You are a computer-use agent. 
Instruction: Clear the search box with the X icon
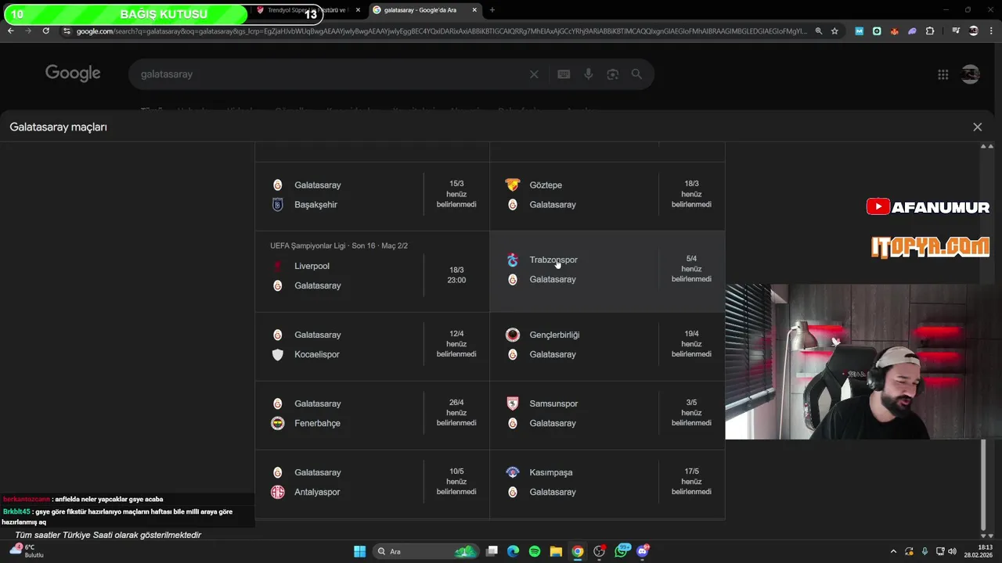(534, 74)
